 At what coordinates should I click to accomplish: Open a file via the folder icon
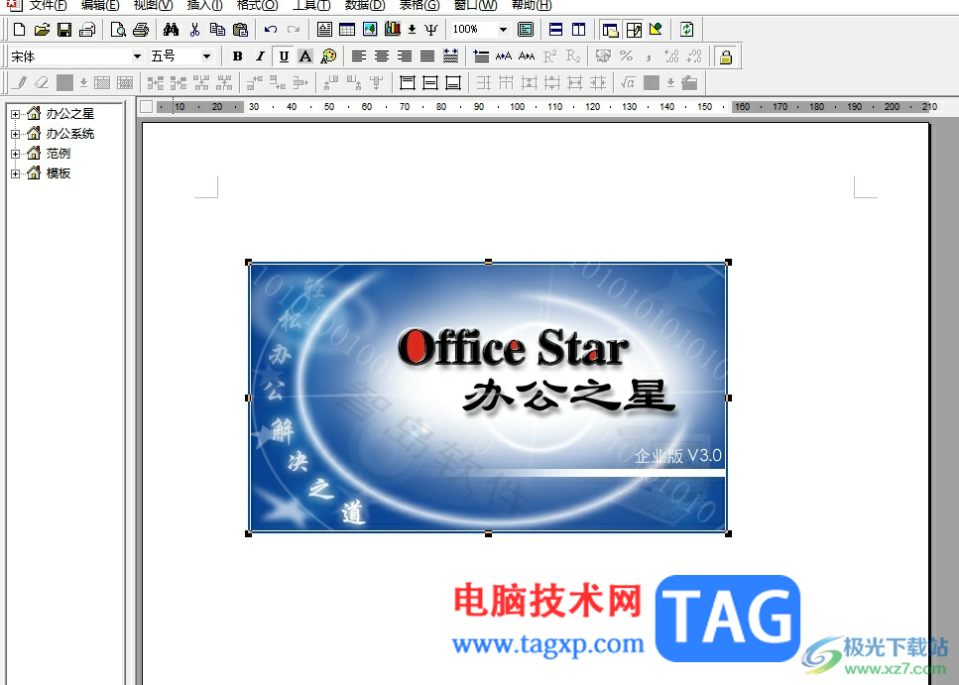(x=42, y=30)
